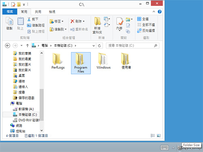Click 電腦 in the address bar breadcrumb

(x=45, y=46)
